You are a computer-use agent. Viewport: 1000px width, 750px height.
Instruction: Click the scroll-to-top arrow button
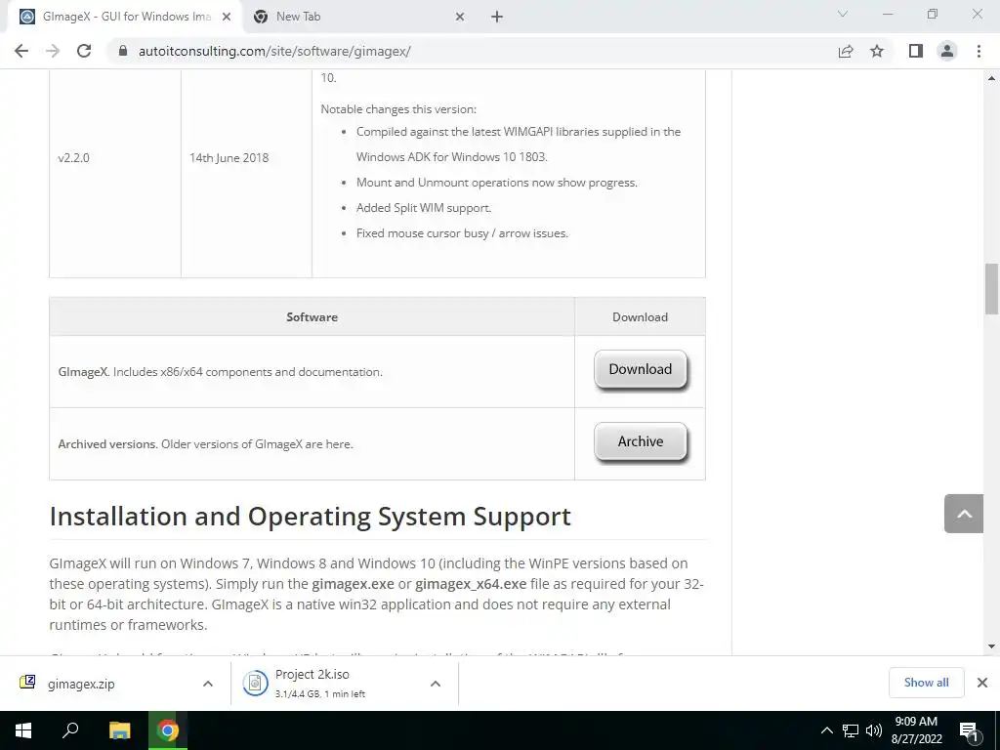click(964, 514)
